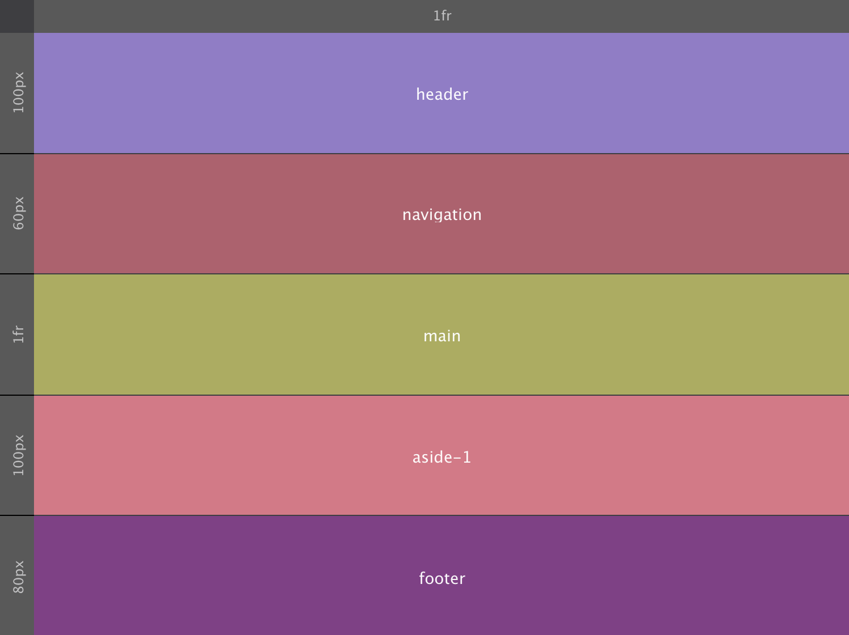Click the main area text label

(442, 336)
